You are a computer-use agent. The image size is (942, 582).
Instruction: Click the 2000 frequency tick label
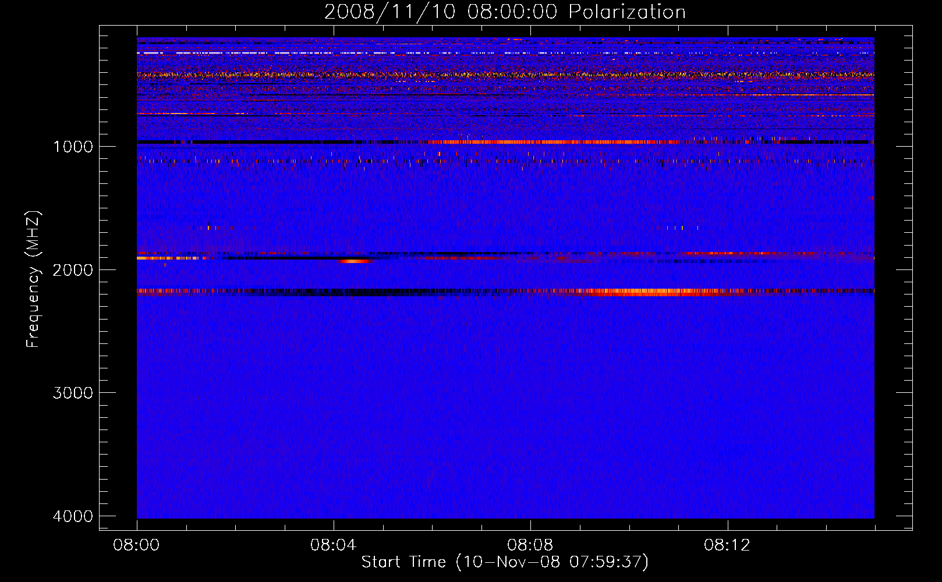coord(73,270)
